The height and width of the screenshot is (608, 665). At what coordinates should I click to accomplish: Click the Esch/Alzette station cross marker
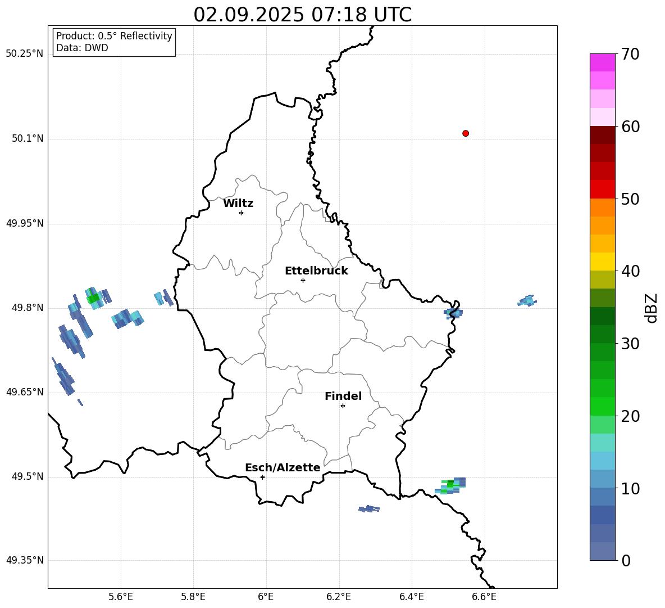(262, 477)
